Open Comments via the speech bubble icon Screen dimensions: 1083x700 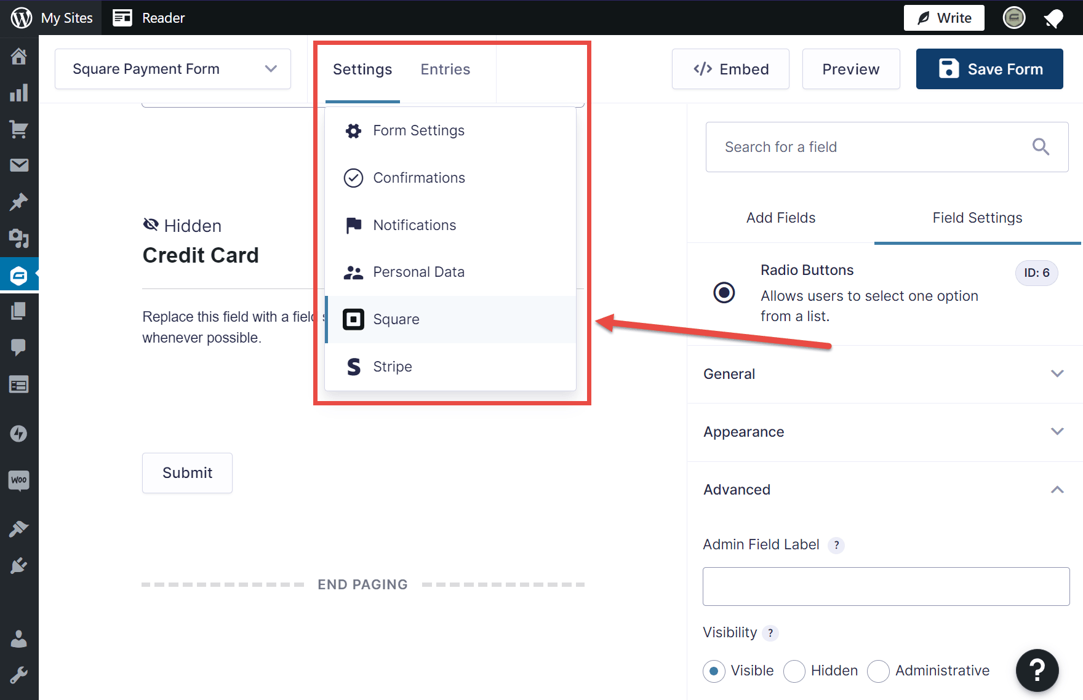click(19, 348)
